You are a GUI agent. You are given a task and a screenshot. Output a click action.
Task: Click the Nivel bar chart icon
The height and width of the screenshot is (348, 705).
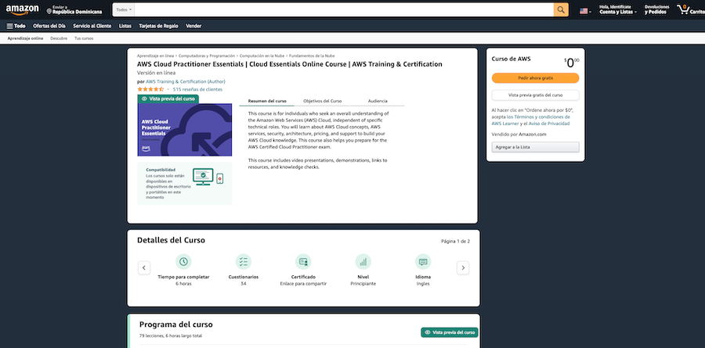tap(363, 261)
